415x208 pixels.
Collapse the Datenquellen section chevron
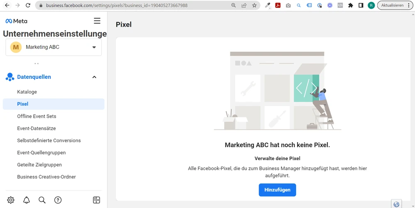[94, 77]
